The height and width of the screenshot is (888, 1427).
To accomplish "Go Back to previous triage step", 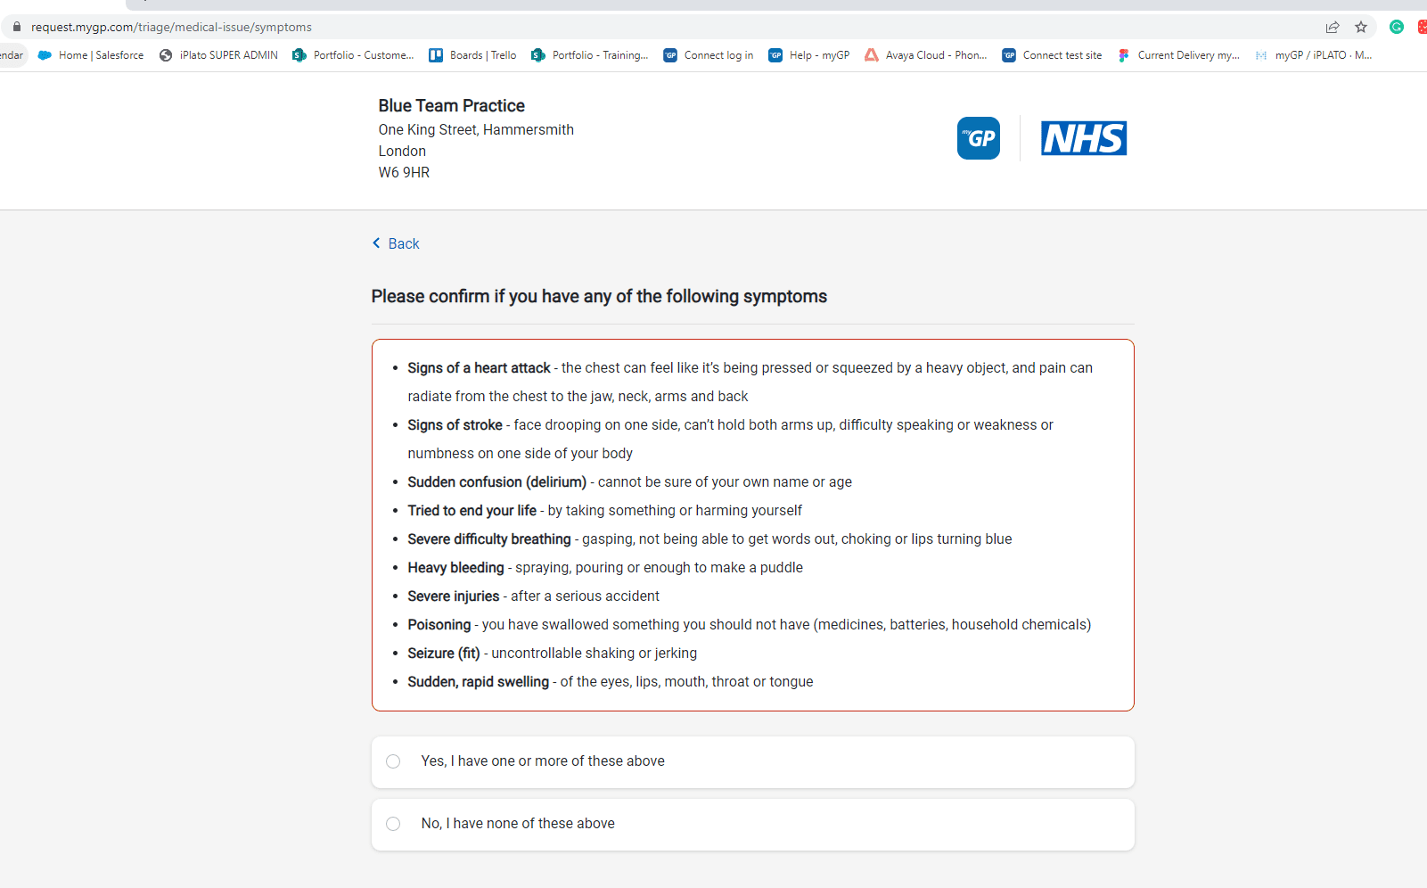I will point(396,243).
